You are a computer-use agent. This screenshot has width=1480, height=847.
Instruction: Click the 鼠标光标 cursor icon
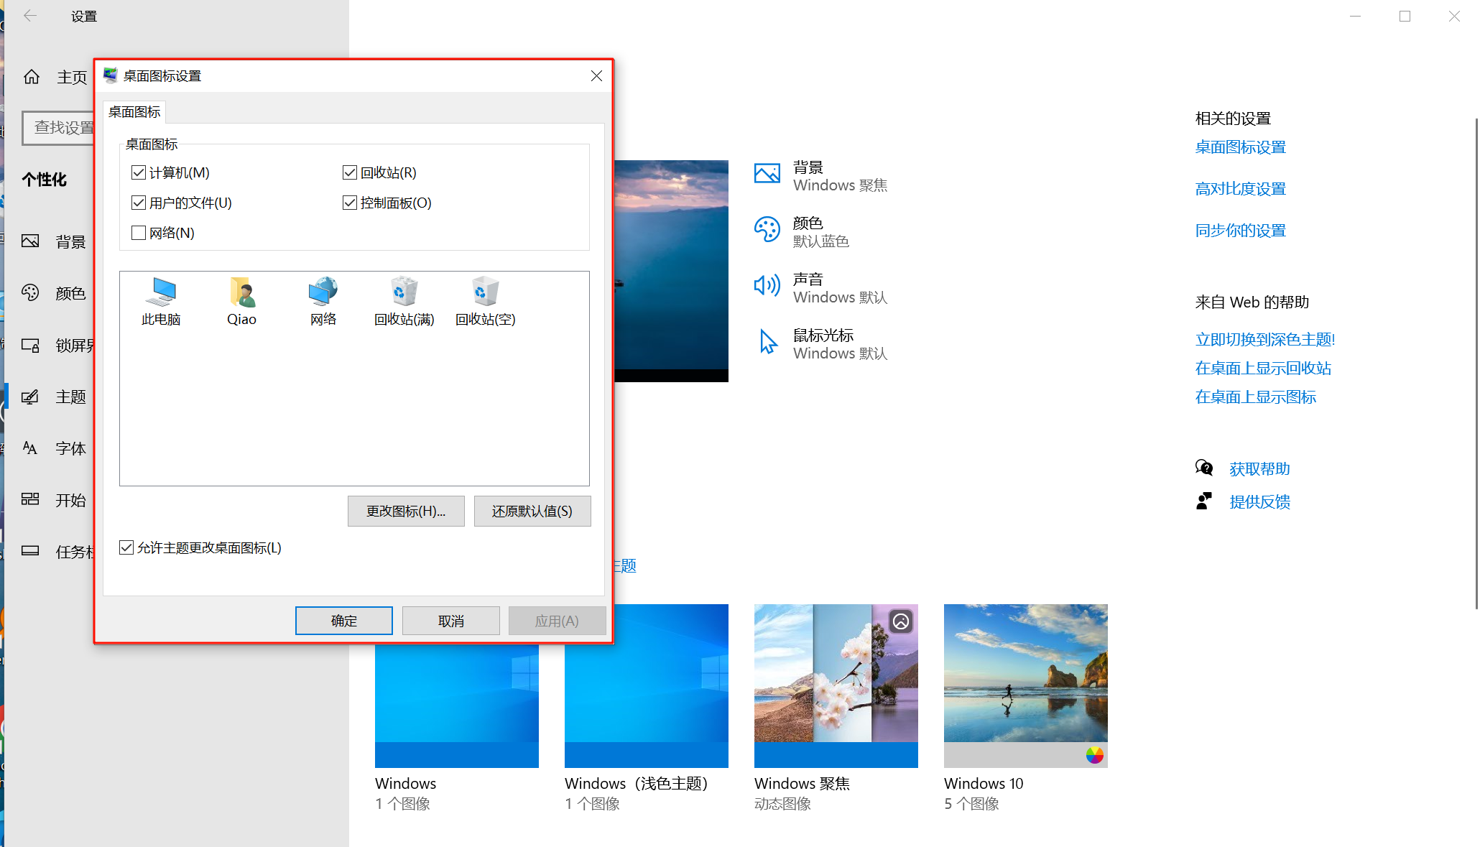click(x=767, y=342)
